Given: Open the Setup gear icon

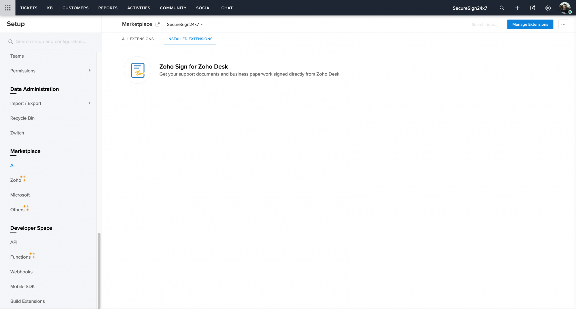Looking at the screenshot, I should pyautogui.click(x=548, y=8).
